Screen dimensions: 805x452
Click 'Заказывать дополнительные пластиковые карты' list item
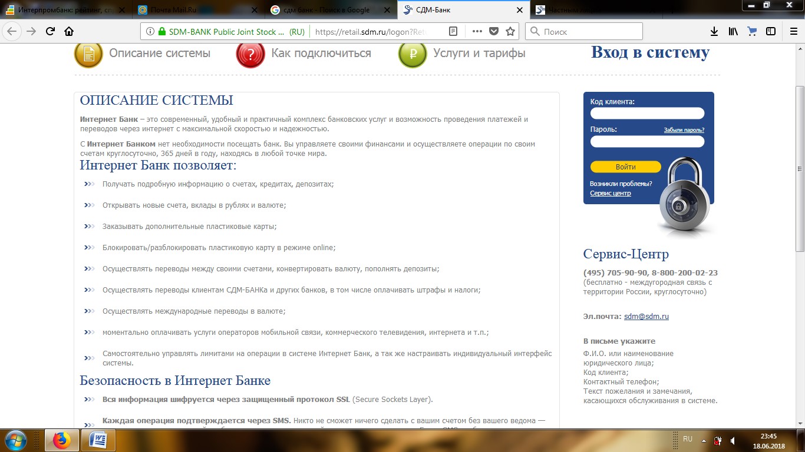(189, 227)
